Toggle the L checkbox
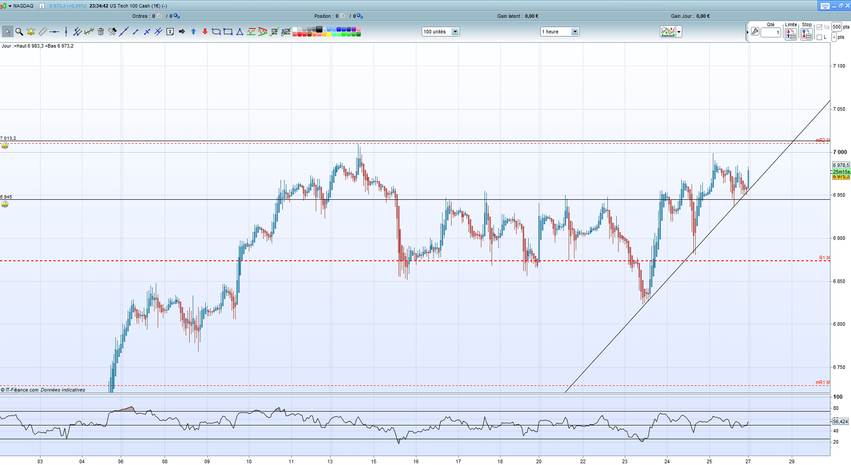The width and height of the screenshot is (851, 465). (819, 37)
